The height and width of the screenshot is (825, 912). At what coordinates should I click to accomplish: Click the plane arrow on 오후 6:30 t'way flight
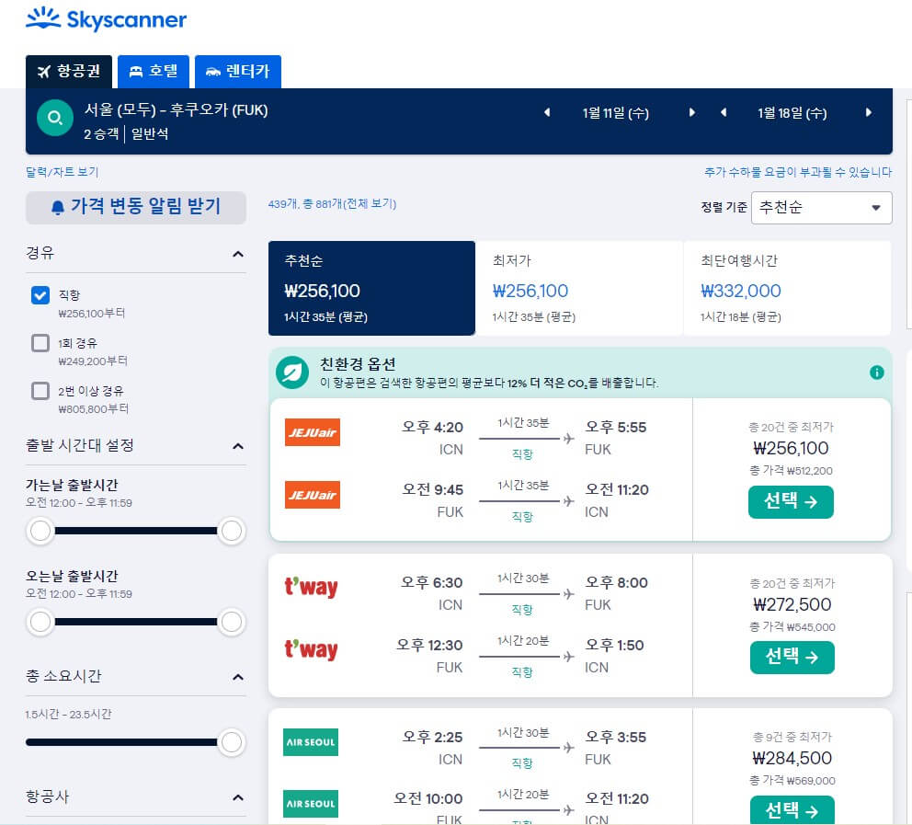[x=568, y=594]
